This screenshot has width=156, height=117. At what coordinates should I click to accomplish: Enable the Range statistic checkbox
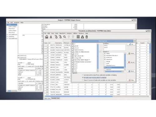pos(105,61)
